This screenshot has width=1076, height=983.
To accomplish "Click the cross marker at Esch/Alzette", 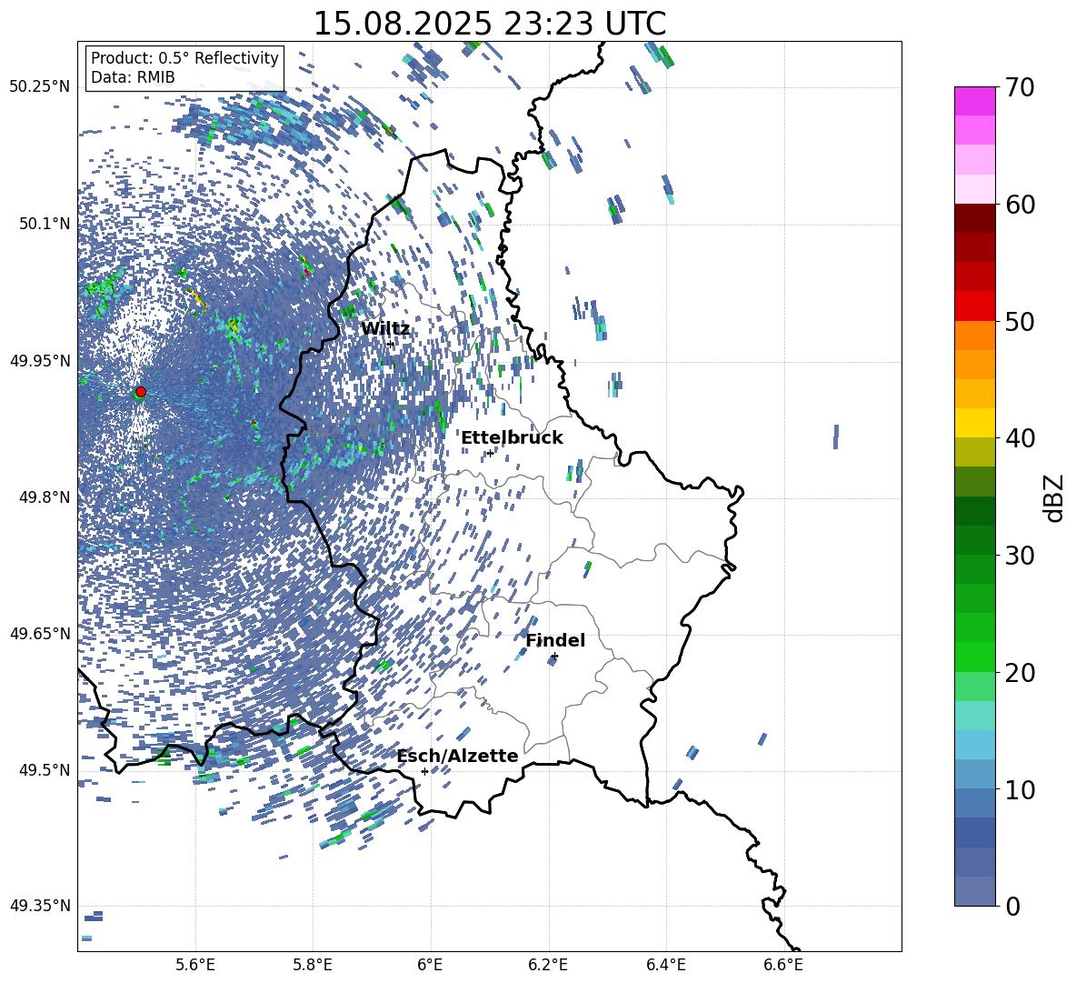I will 424,771.
